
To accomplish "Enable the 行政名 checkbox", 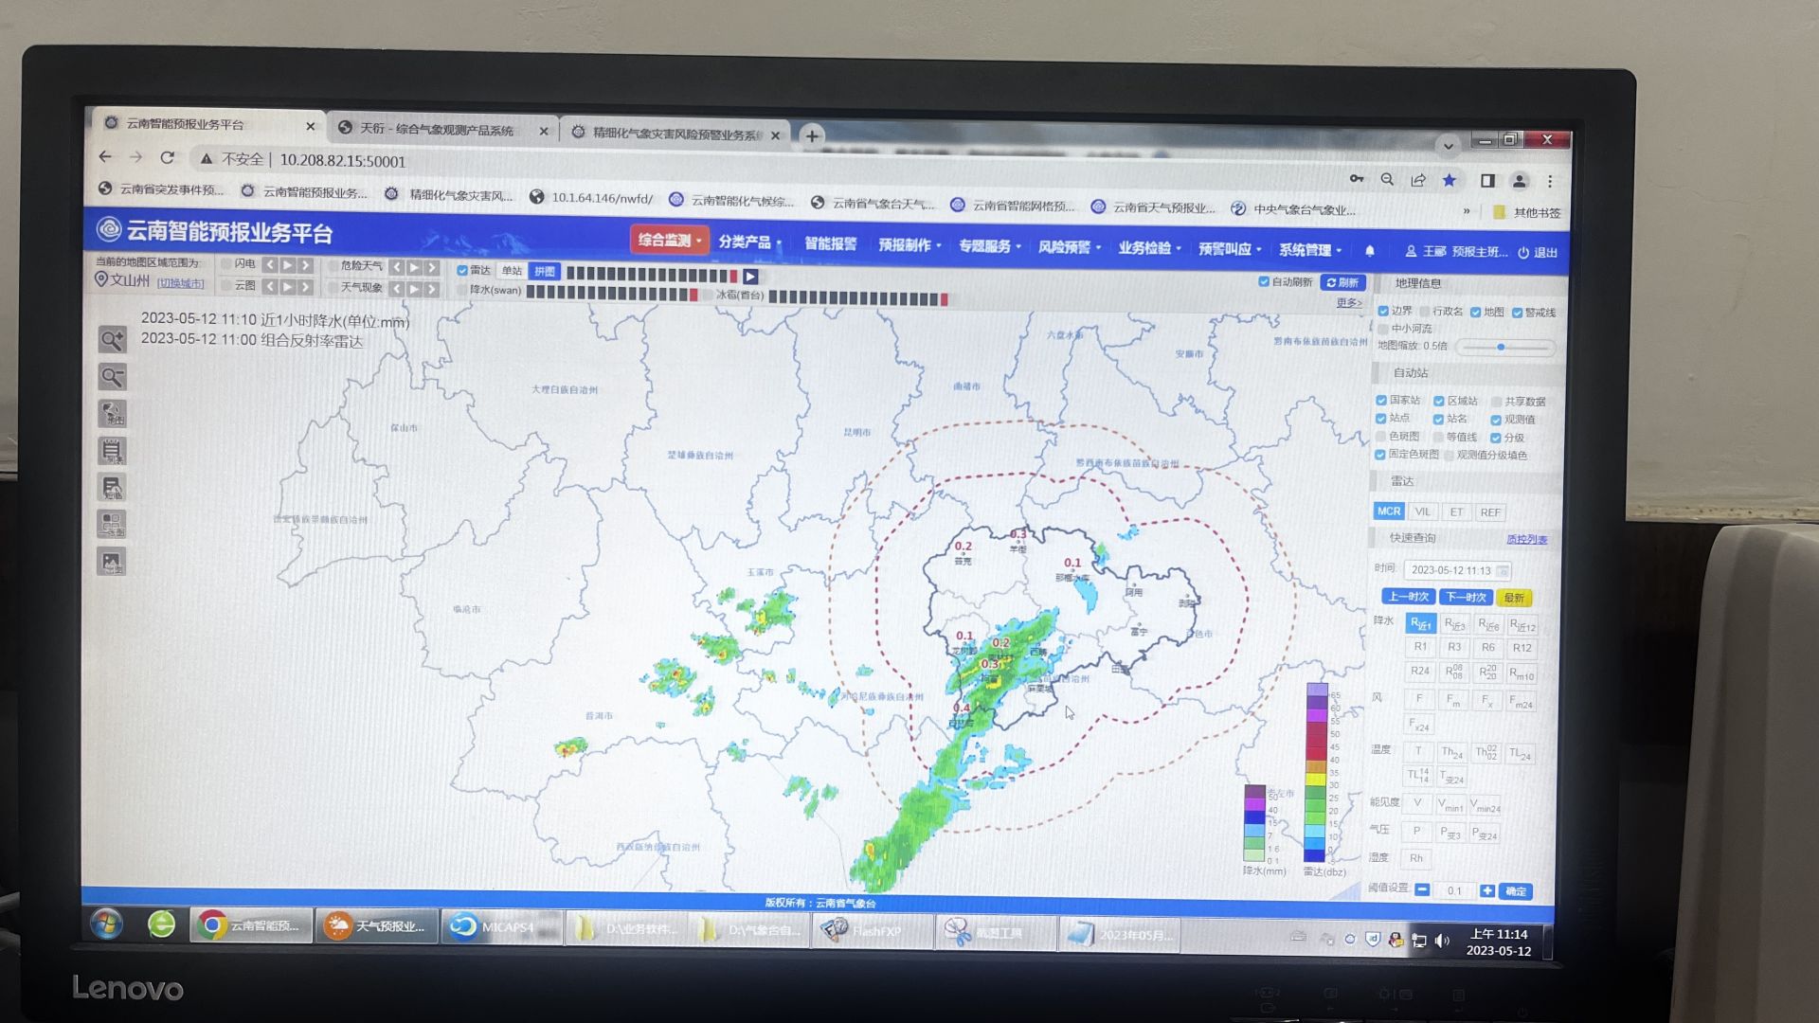I will tap(1425, 311).
